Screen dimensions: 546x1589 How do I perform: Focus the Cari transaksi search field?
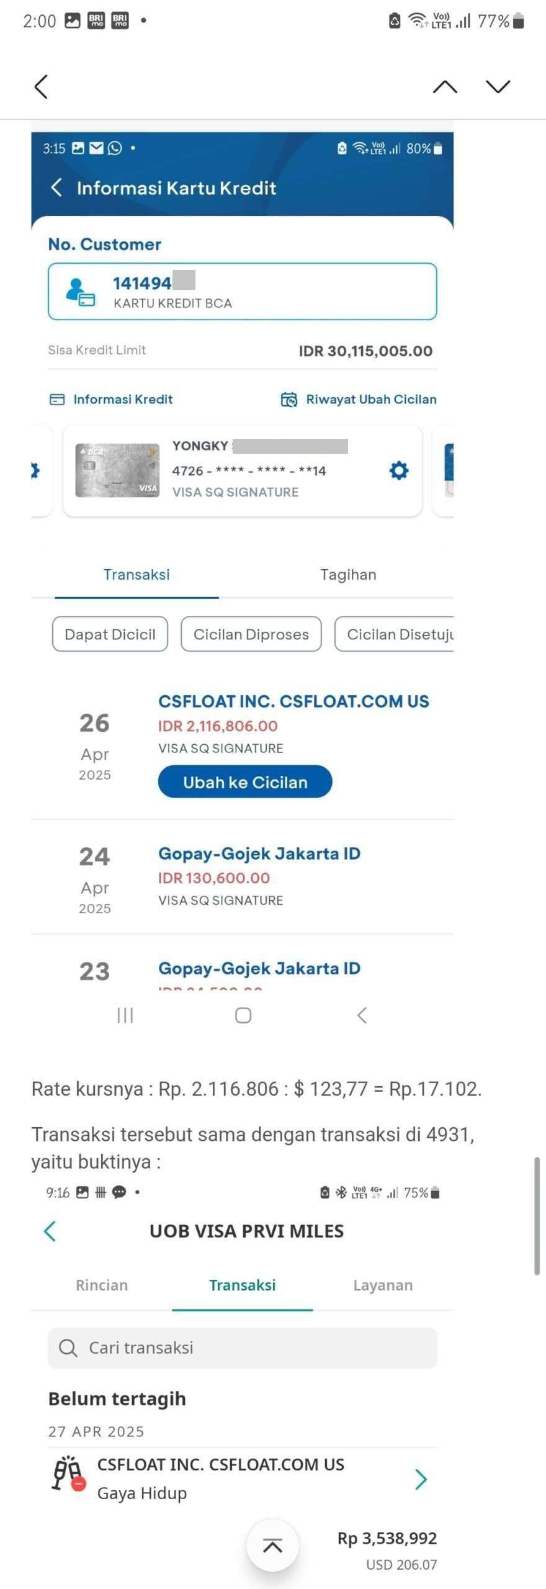[x=243, y=1348]
